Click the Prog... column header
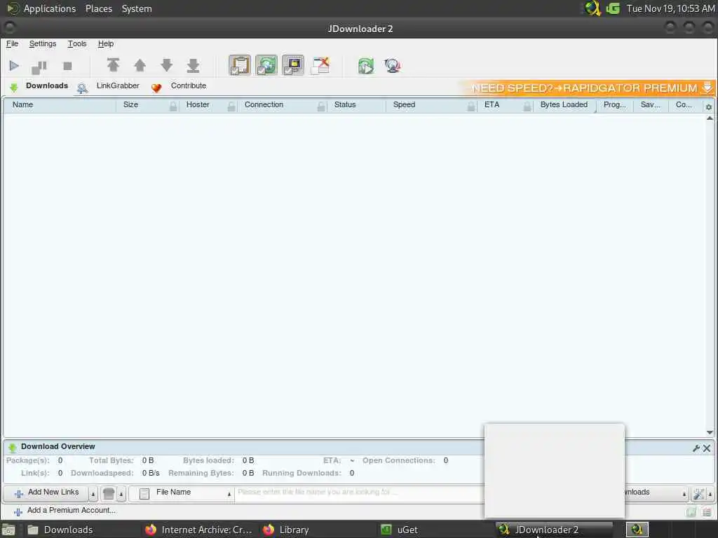The height and width of the screenshot is (538, 718). [x=614, y=105]
